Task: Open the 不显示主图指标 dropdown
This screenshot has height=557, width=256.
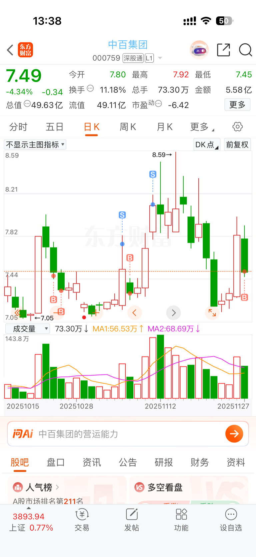Action: pyautogui.click(x=35, y=144)
